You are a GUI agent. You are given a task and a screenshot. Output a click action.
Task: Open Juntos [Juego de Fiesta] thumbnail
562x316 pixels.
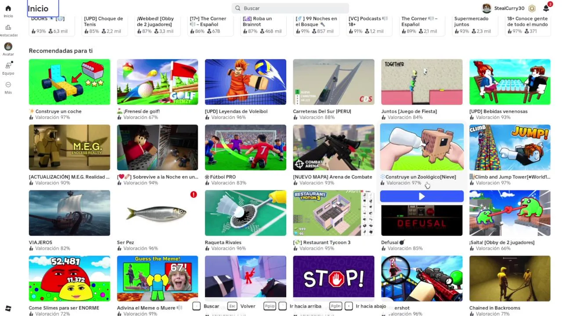point(421,82)
